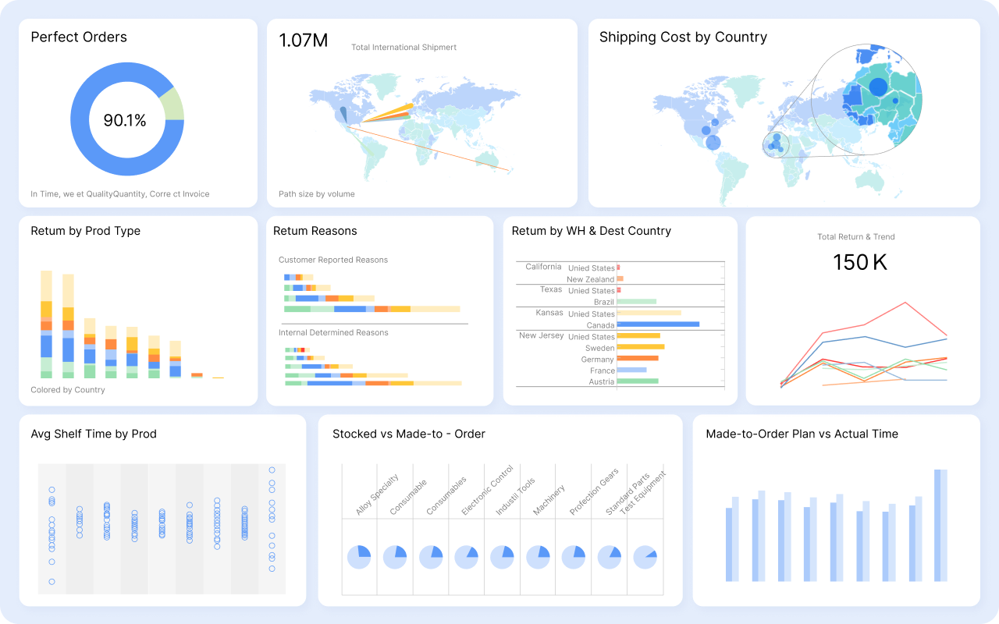Click the Germany row label
Viewport: 999px width, 624px height.
click(598, 360)
